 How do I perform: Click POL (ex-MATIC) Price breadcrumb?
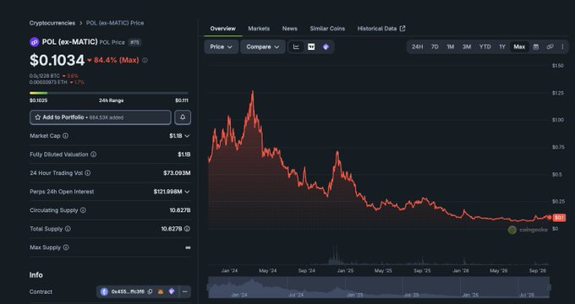[x=115, y=23]
